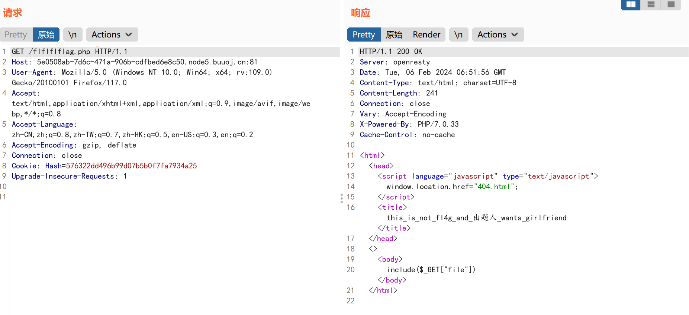Click the script language javascript tag
This screenshot has height=315, width=689.
click(488, 176)
